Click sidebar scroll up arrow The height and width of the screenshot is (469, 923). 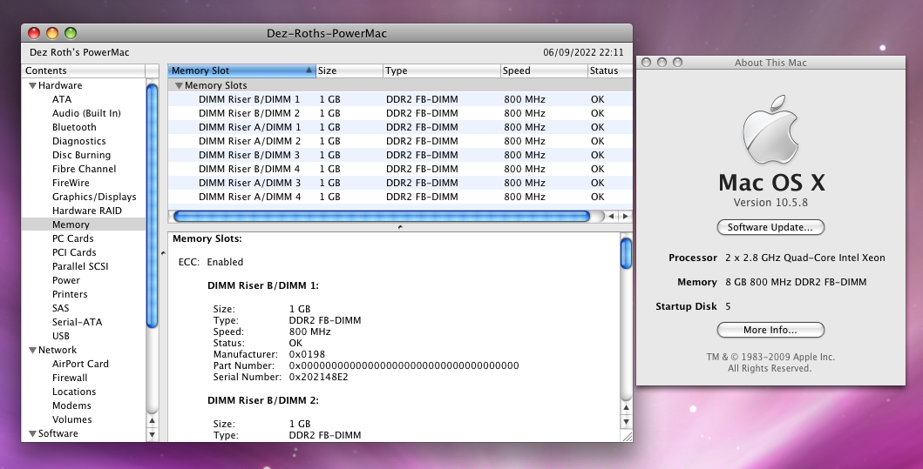152,421
